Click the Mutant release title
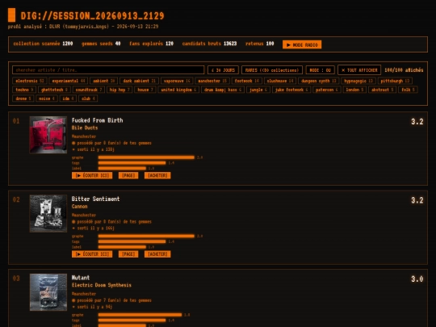Image resolution: width=436 pixels, height=327 pixels. [x=81, y=278]
